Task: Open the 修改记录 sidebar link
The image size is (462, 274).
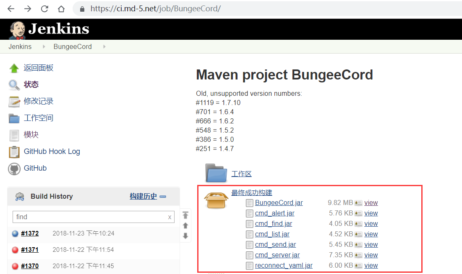Action: [x=39, y=101]
